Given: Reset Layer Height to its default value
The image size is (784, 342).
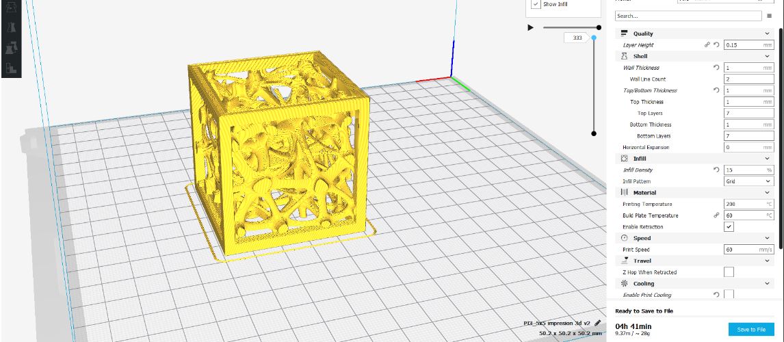Looking at the screenshot, I should pyautogui.click(x=716, y=44).
